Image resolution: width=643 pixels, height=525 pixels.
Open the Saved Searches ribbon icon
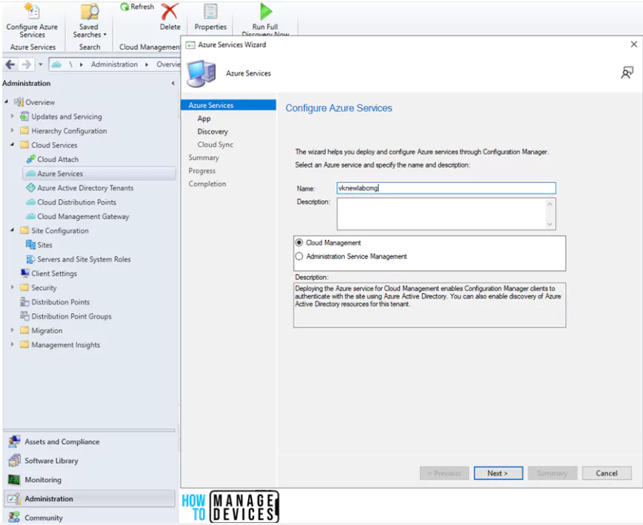click(x=90, y=11)
